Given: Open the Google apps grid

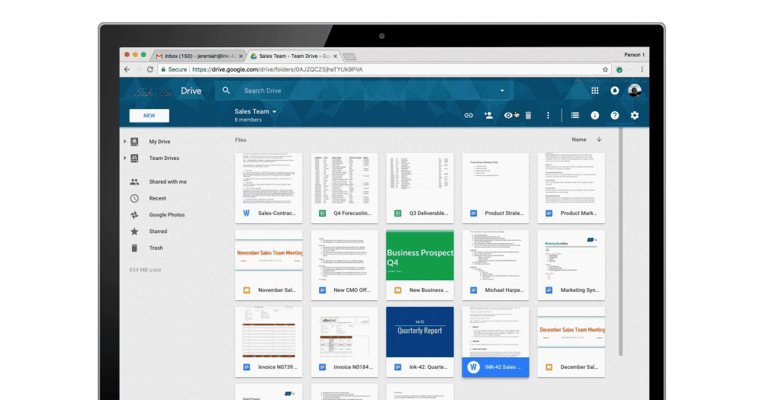Looking at the screenshot, I should coord(595,91).
